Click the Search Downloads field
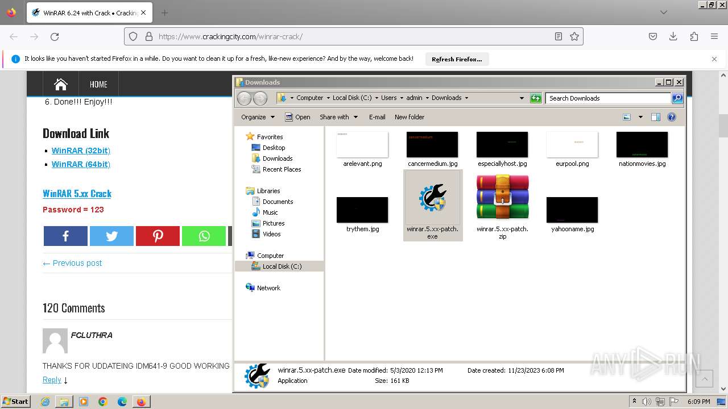 click(607, 98)
